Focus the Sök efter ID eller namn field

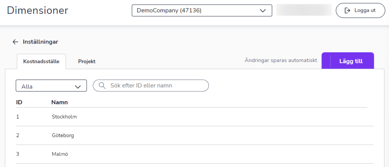coord(151,86)
